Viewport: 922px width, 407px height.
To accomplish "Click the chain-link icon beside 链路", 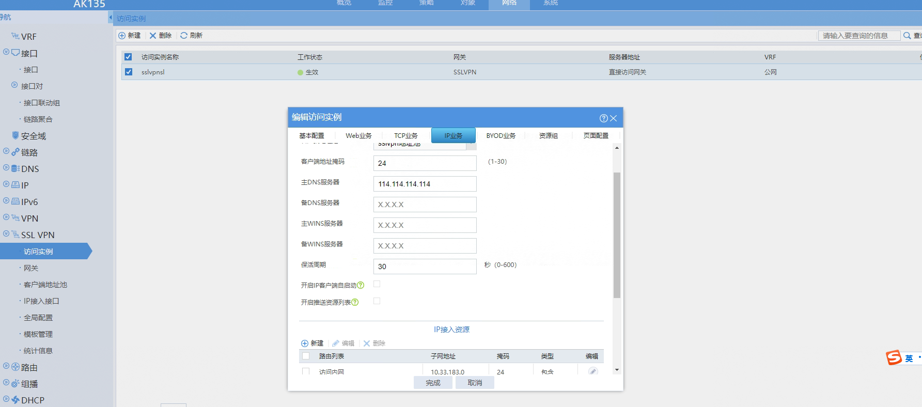I will coord(15,152).
